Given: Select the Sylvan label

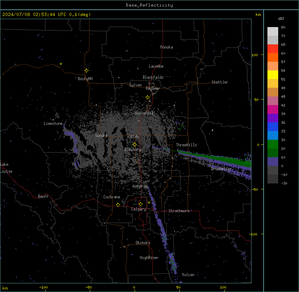Looking at the screenshot, I should click(x=135, y=85).
